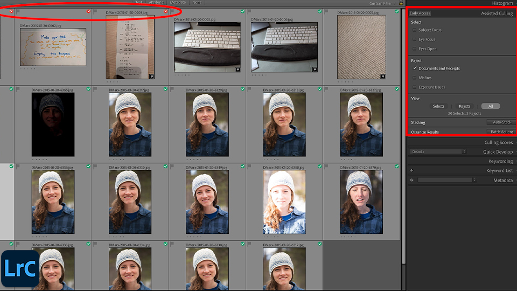
Task: Click the green select badge on DMarx-2015-01-20-6329.jpg
Action: point(243,89)
